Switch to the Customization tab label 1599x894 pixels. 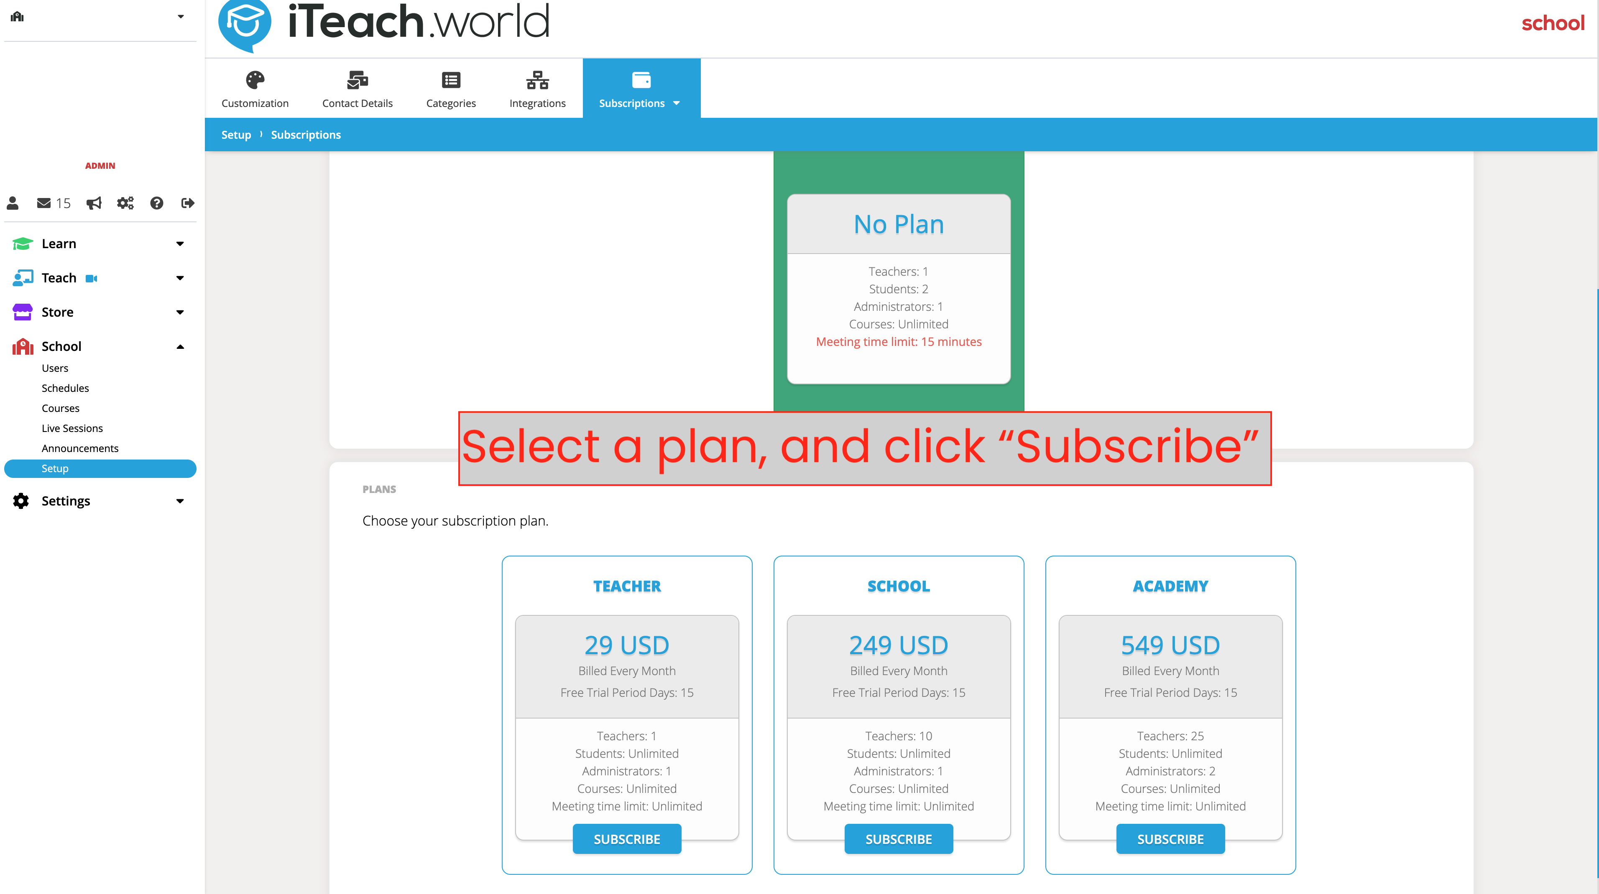tap(255, 104)
